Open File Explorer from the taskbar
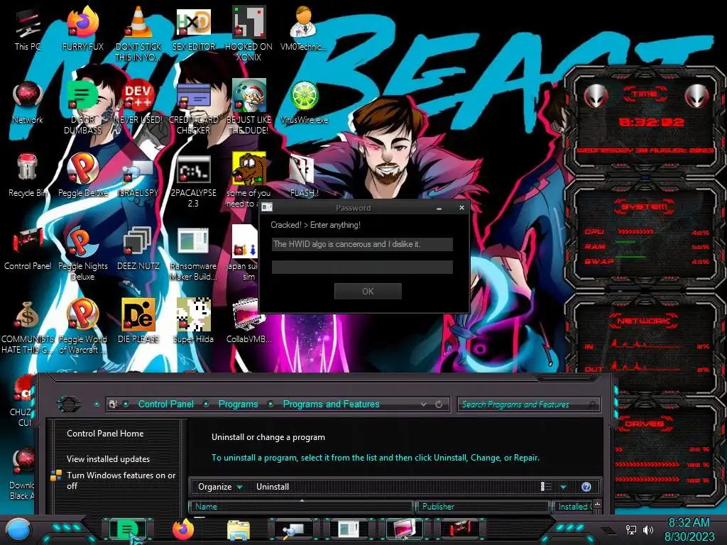 click(239, 530)
